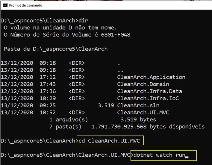Click '1.791.730.925.568 bytes disponíveis' text

click(x=148, y=127)
